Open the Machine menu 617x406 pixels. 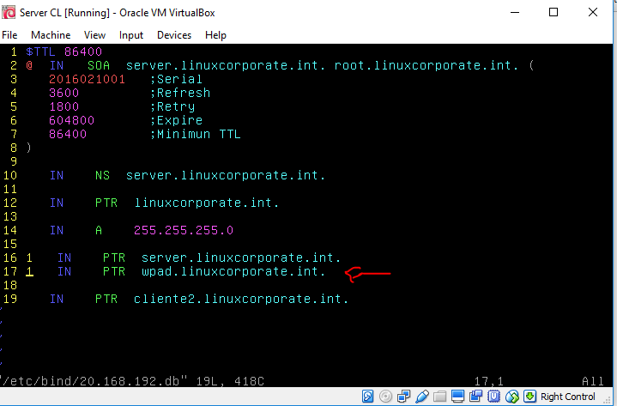pyautogui.click(x=51, y=35)
